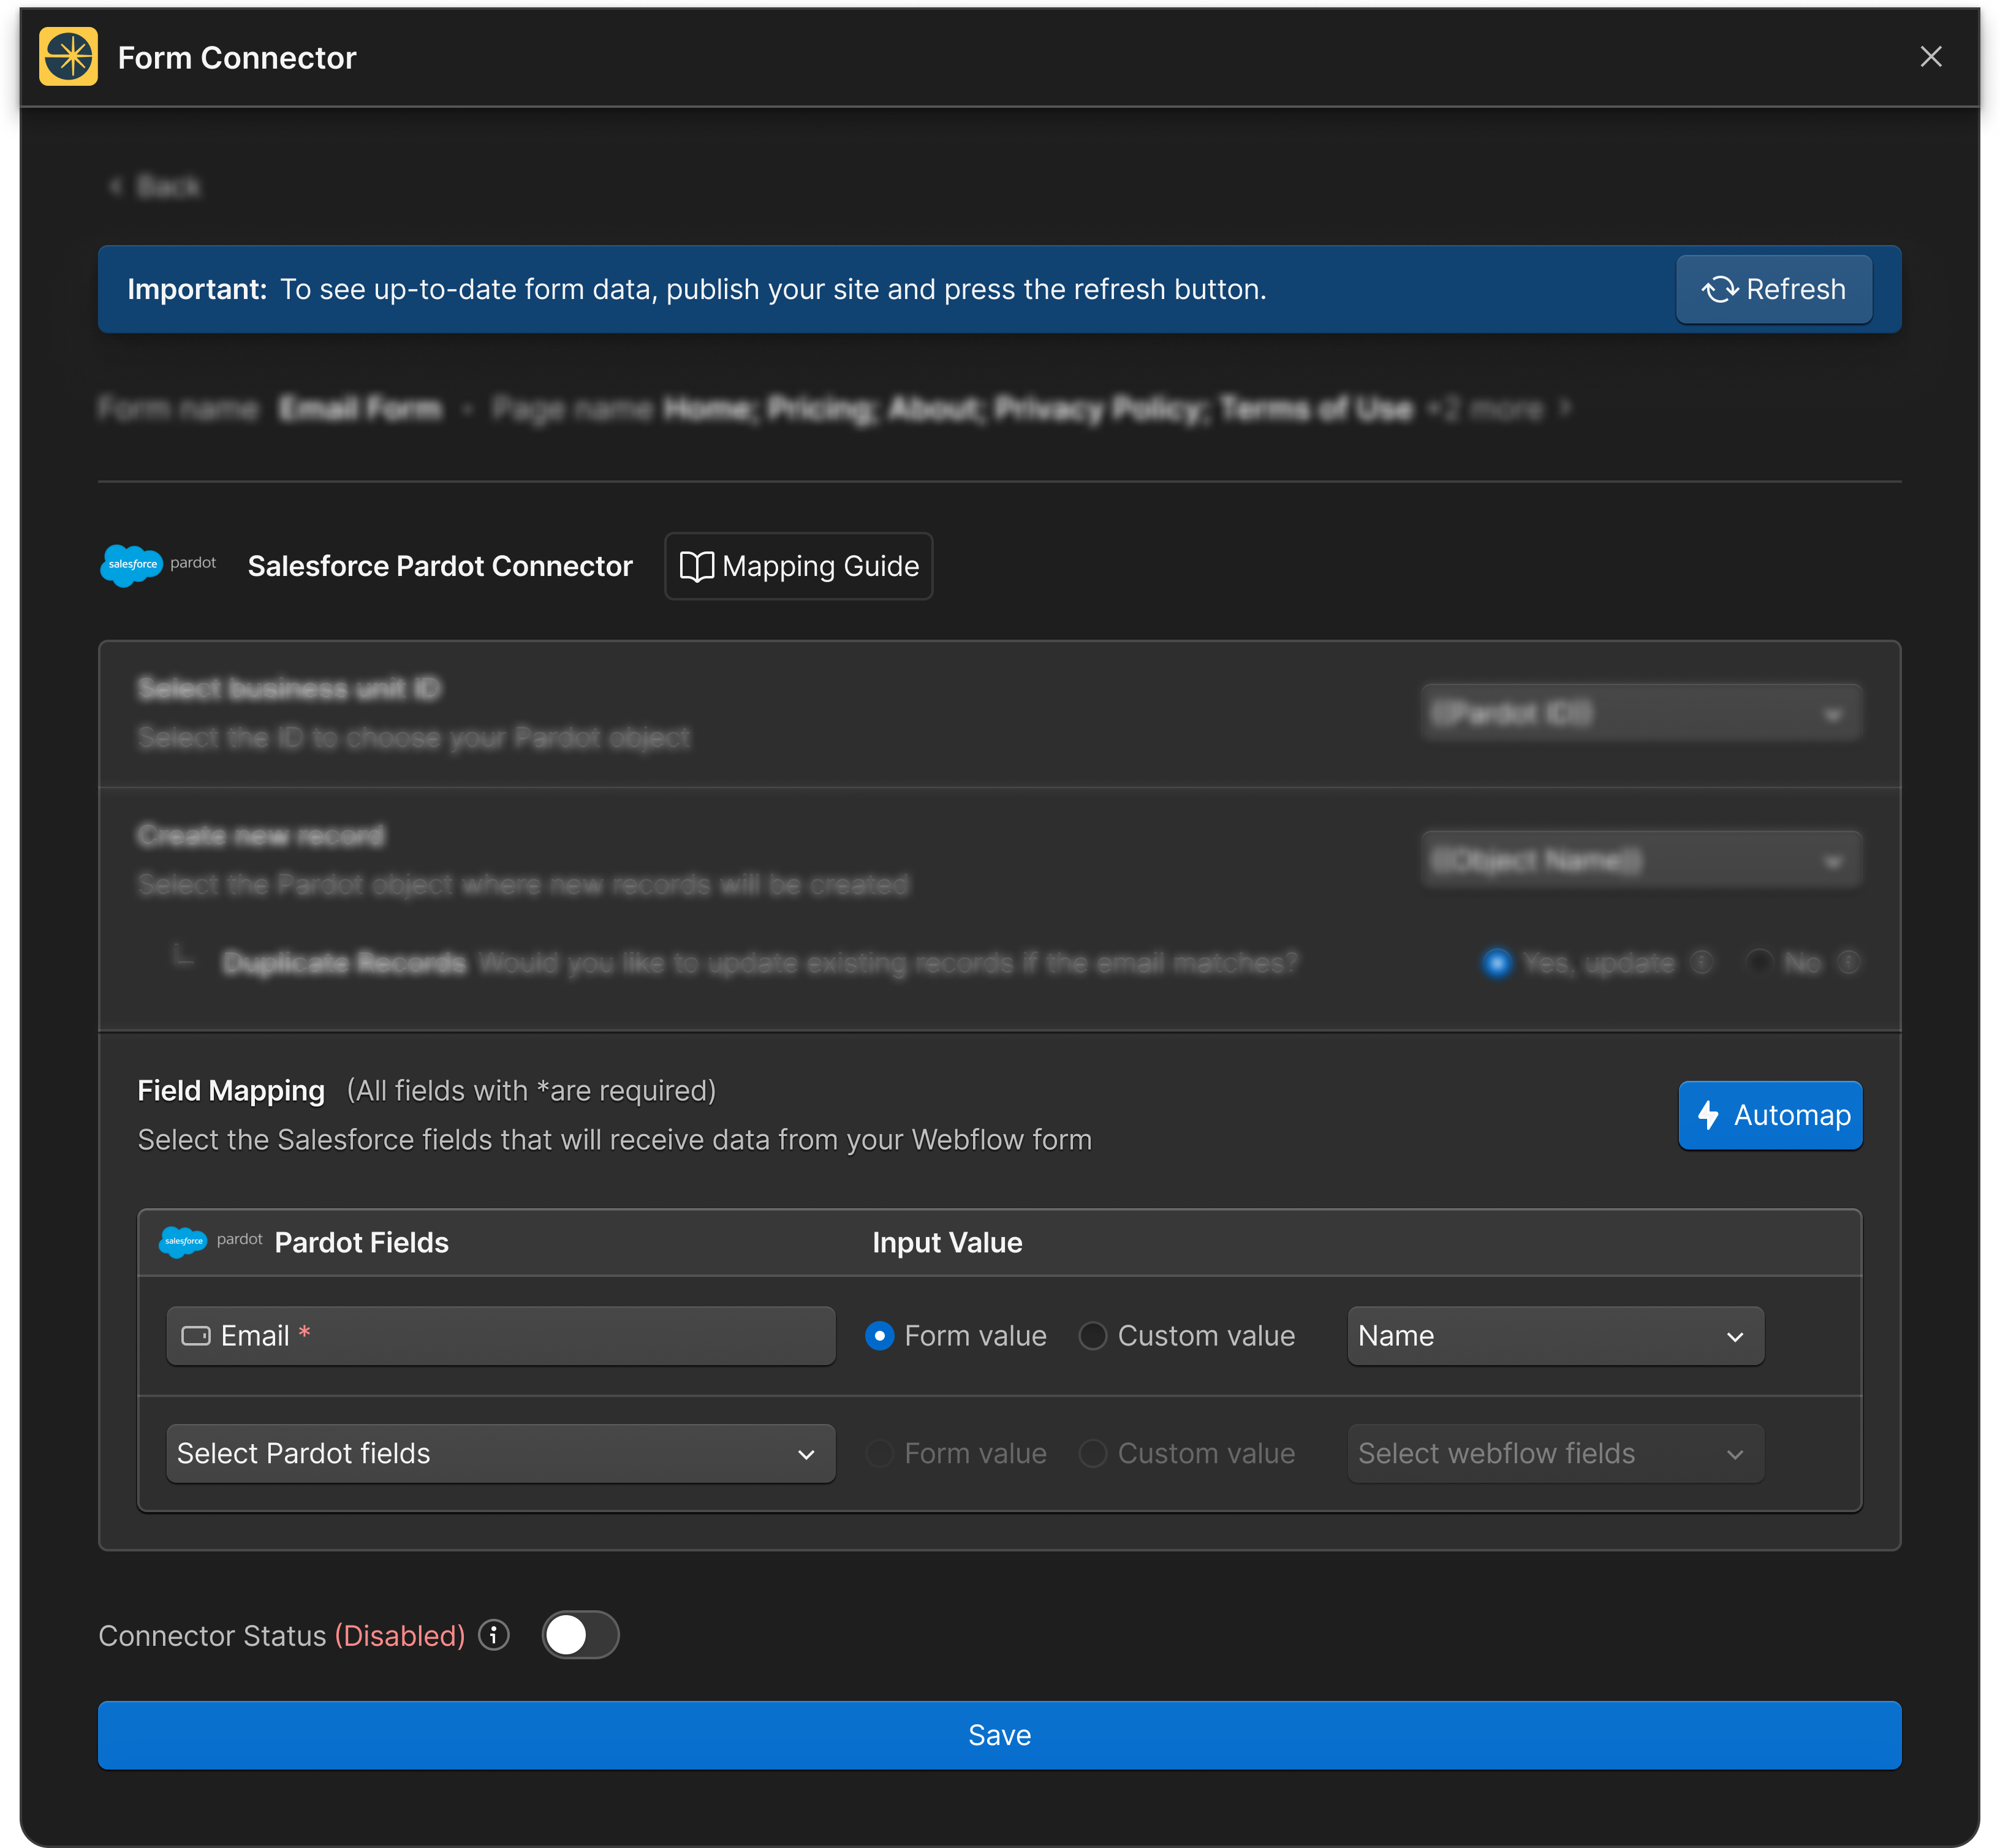Open the Select Pardot fields dropdown
The image size is (2000, 1848).
pos(500,1453)
